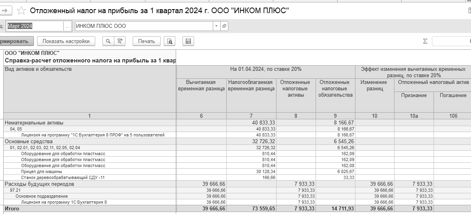This screenshot has height=214, width=471.
Task: Select row 01, 02.01, 02.03 accounts
Action: 90,148
